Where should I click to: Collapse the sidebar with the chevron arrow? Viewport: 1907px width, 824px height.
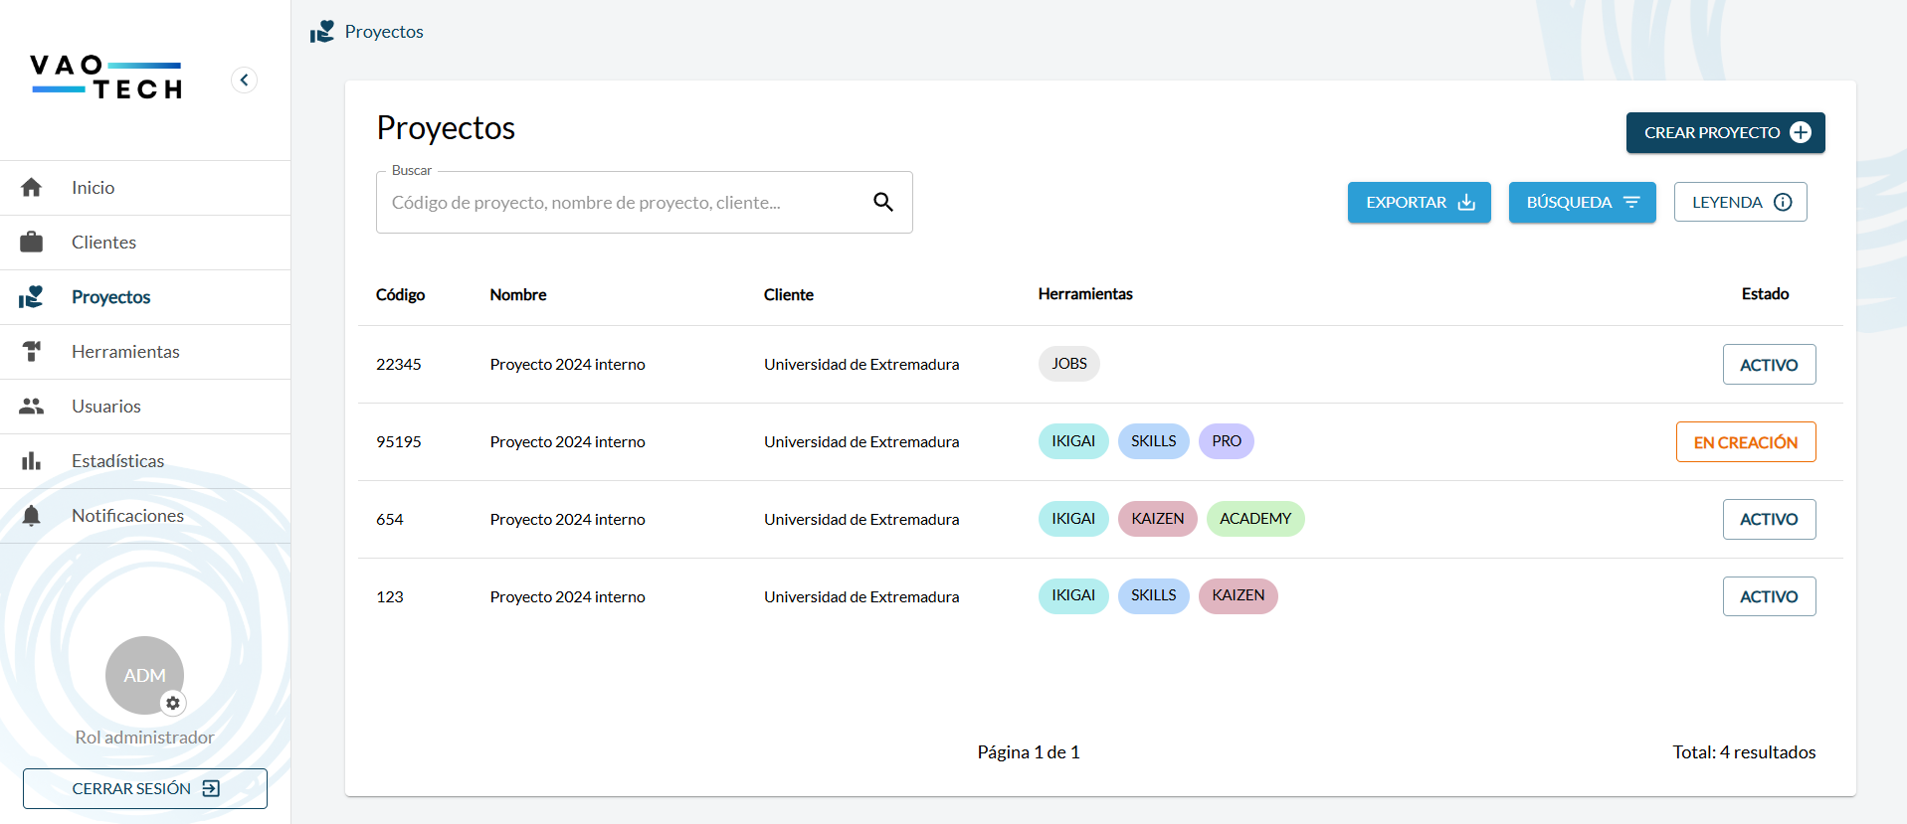[244, 80]
